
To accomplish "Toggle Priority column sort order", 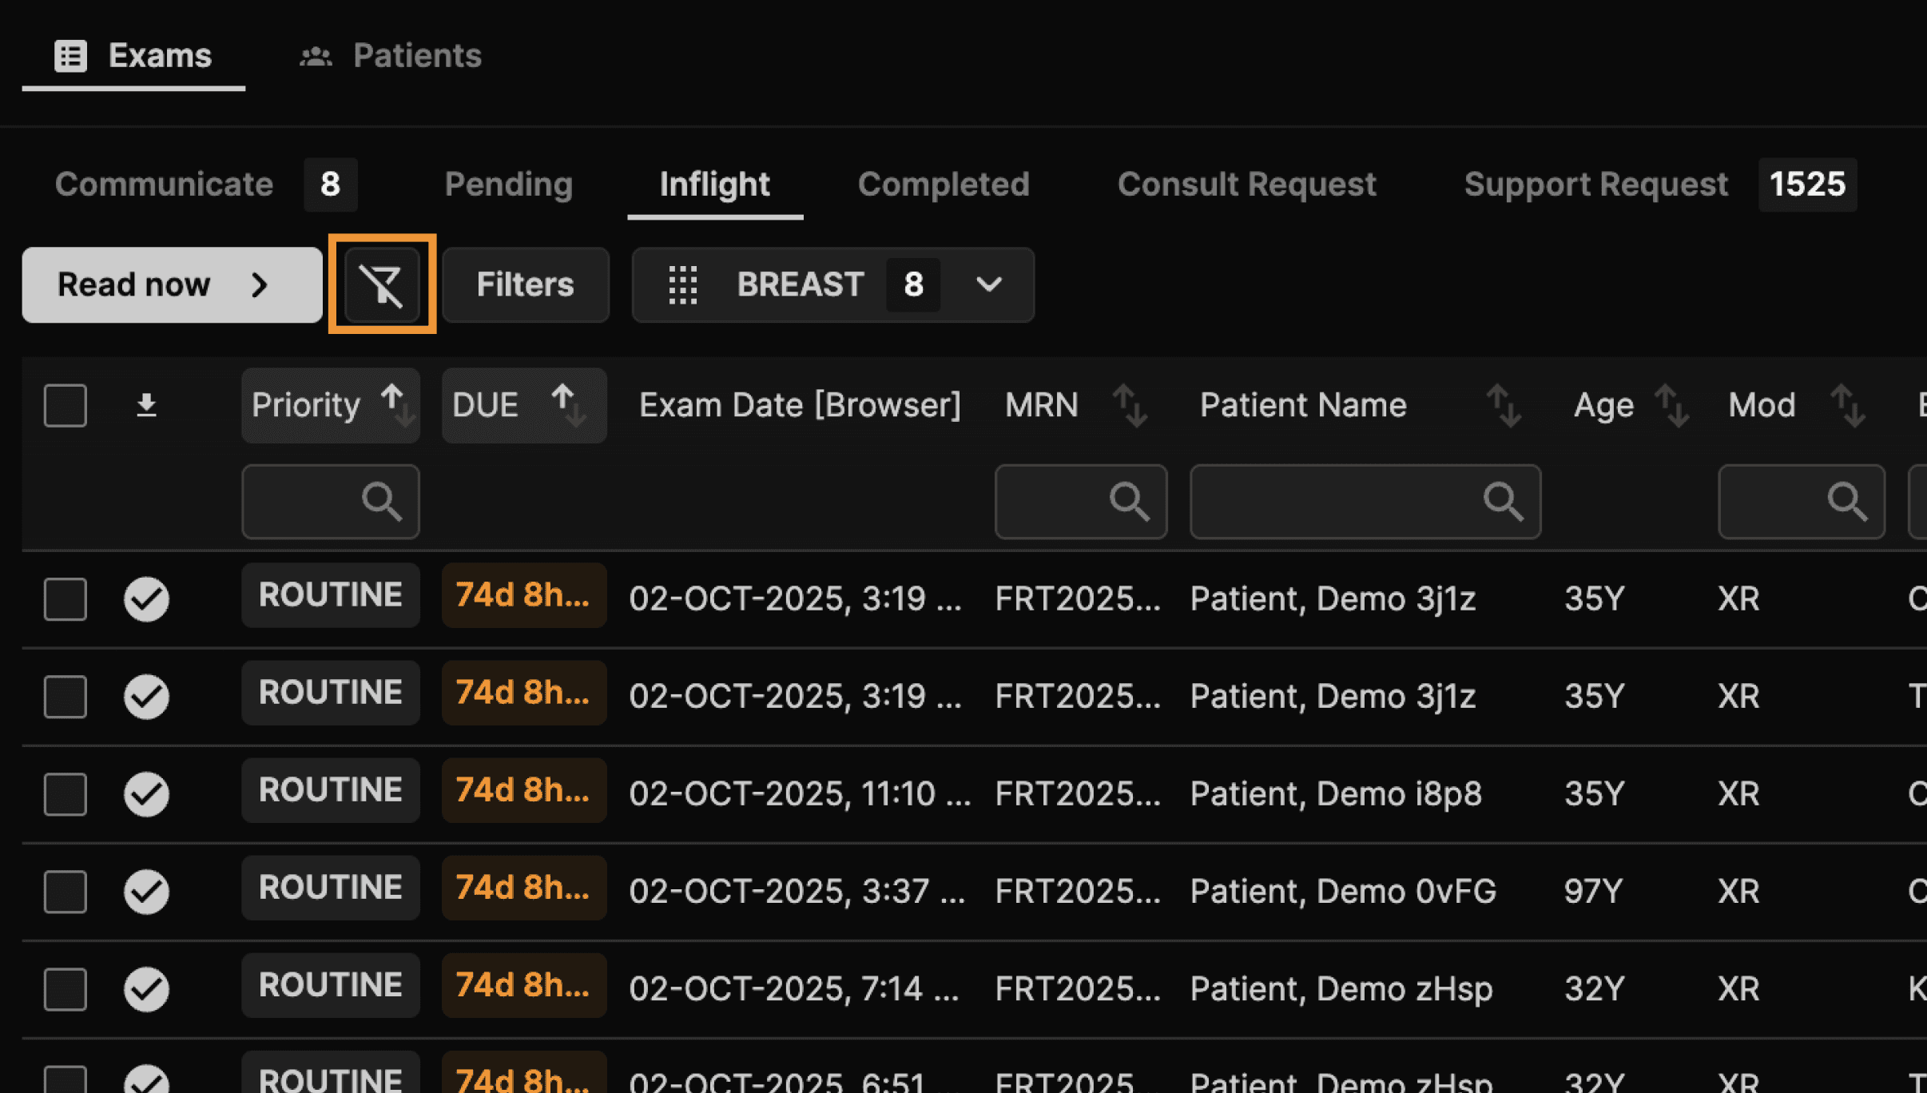I will click(x=397, y=405).
